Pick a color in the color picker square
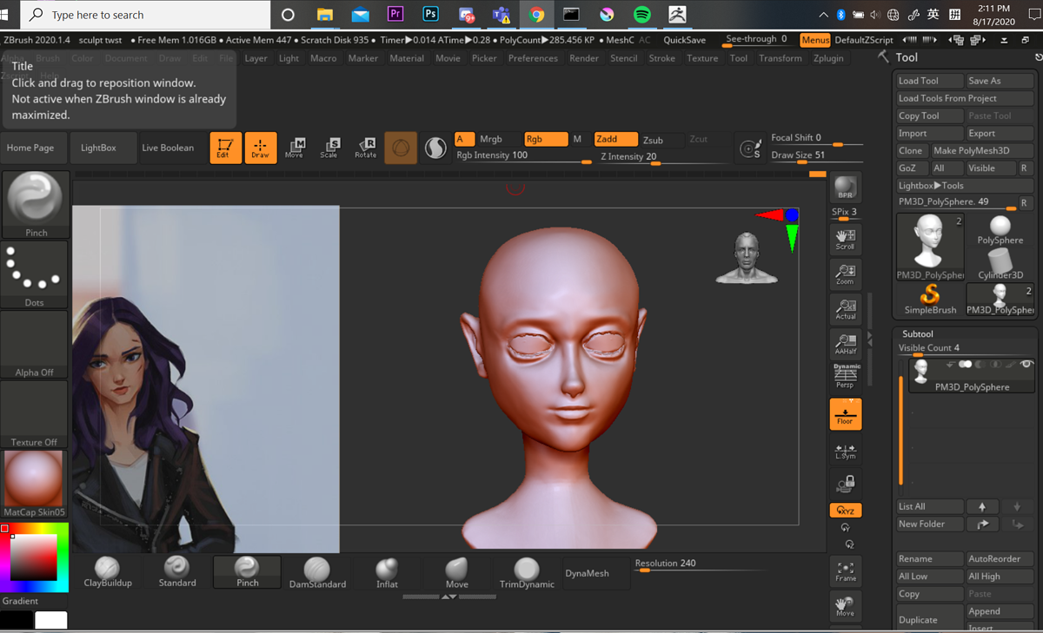Image resolution: width=1043 pixels, height=633 pixels. 33,557
